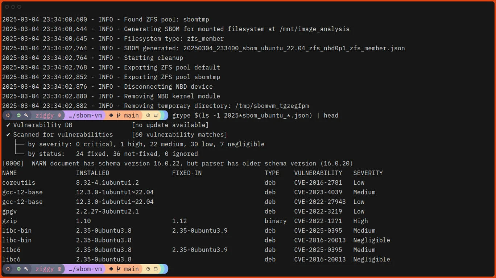This screenshot has height=278, width=496.
Task: Open the CVE-2022-1271 vulnerability entry
Action: 318,221
